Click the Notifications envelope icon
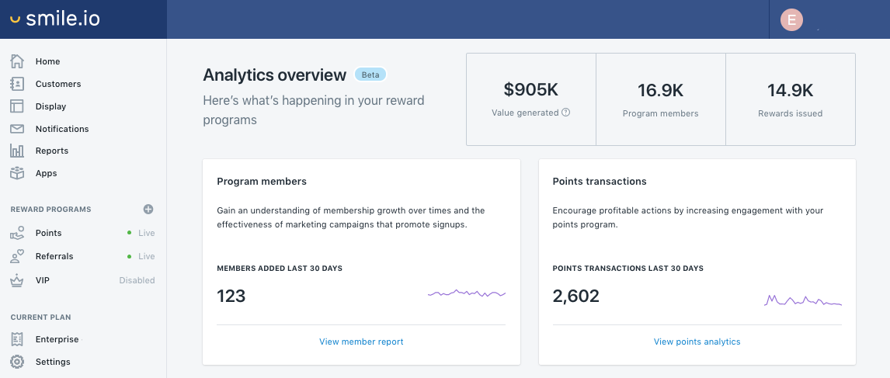 click(17, 129)
